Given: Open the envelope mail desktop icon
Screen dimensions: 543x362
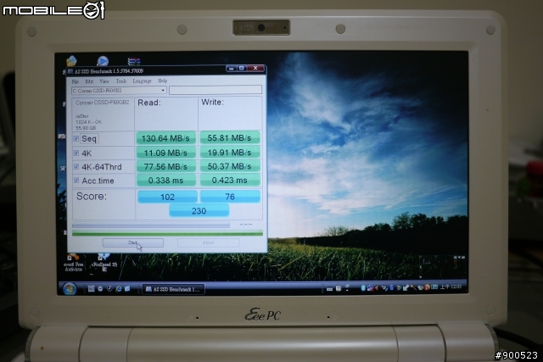Looking at the screenshot, I should [x=71, y=61].
